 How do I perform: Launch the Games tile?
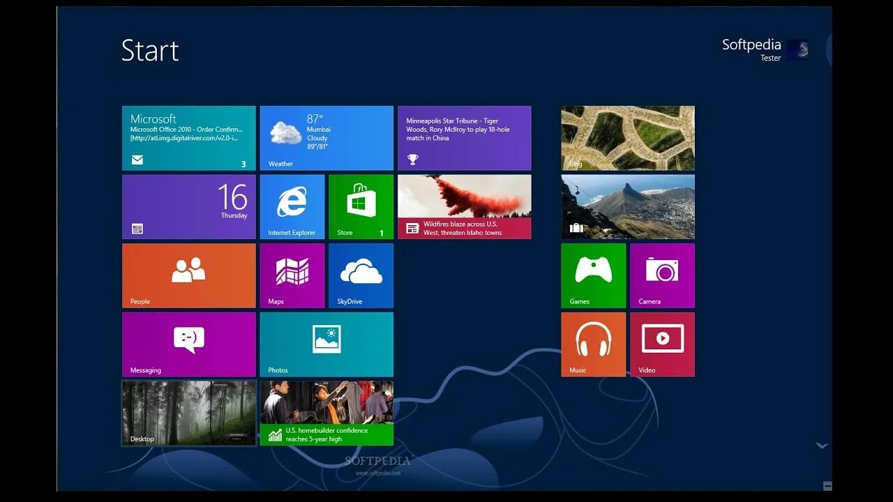point(594,275)
